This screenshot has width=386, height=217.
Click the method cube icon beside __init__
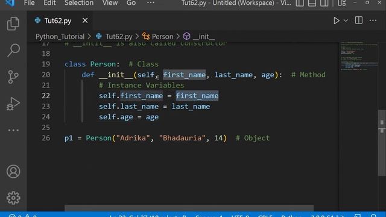[186, 36]
